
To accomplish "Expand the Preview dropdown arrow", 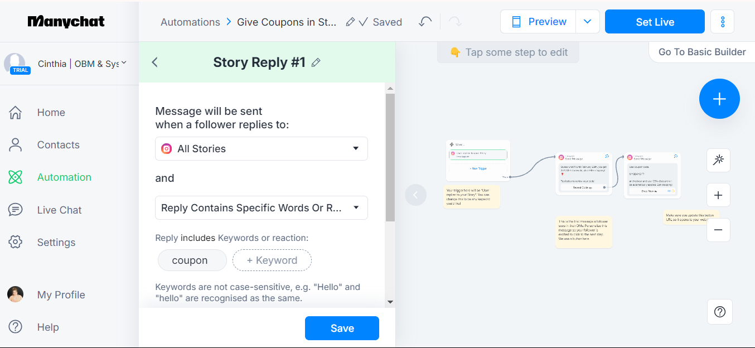I will pyautogui.click(x=587, y=21).
